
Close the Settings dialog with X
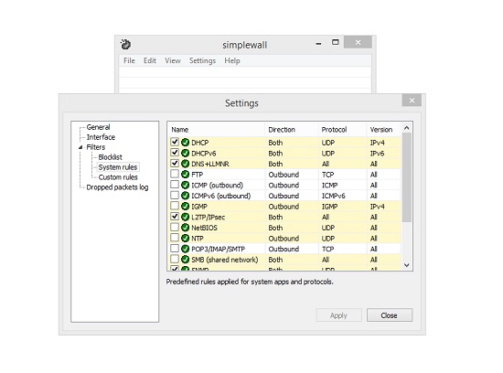point(412,101)
